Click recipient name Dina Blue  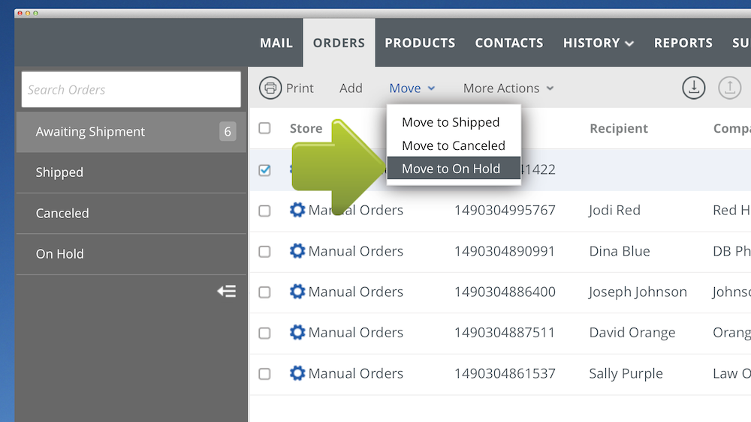(620, 251)
